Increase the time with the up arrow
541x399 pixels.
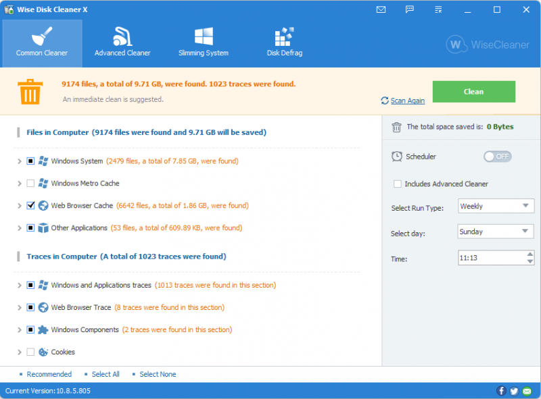530,255
